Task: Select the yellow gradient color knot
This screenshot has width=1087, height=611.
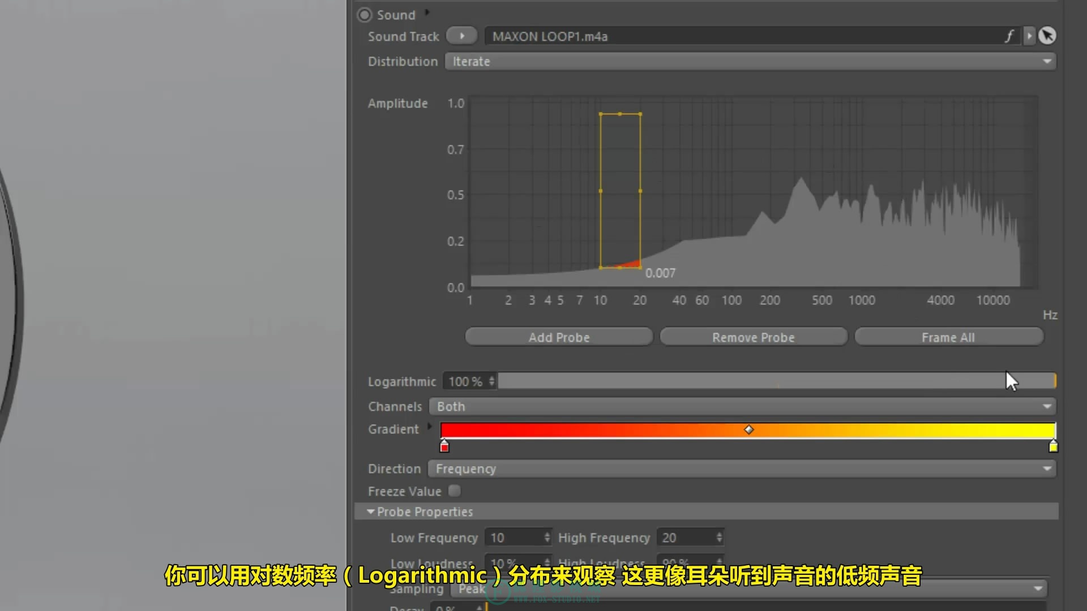Action: click(x=1053, y=446)
